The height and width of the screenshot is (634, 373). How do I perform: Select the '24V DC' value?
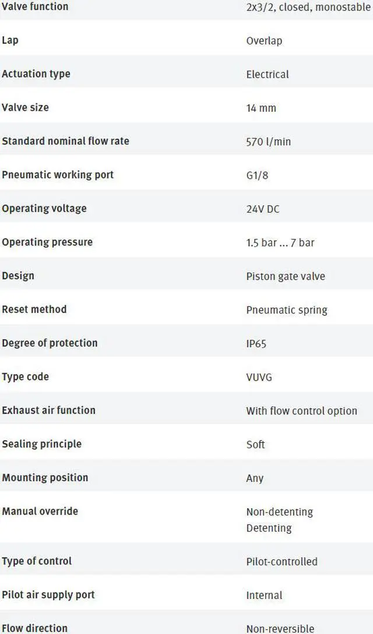[x=263, y=209]
